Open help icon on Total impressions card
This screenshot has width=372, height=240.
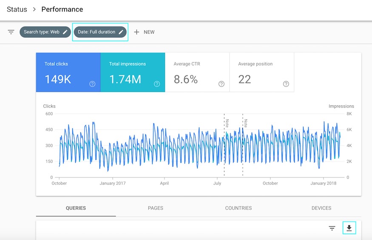click(157, 84)
